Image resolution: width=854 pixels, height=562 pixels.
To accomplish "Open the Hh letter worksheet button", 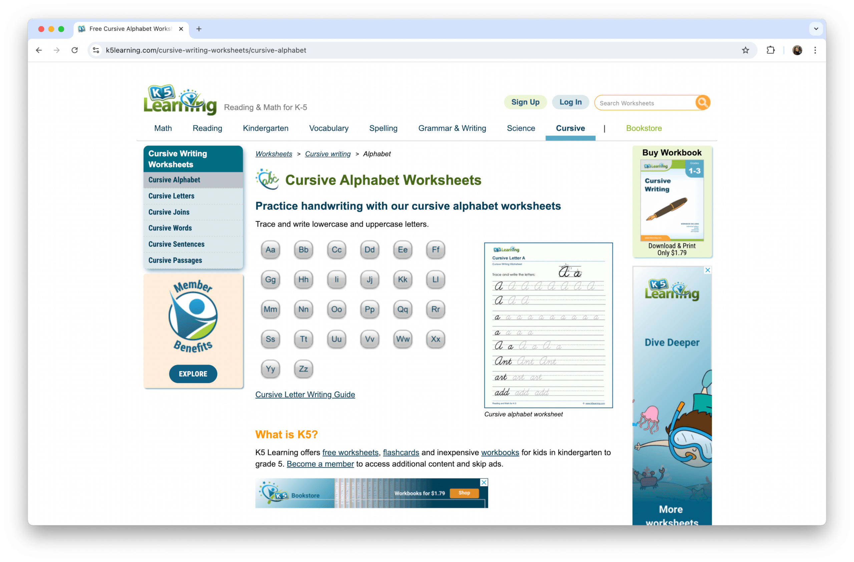I will (x=303, y=279).
